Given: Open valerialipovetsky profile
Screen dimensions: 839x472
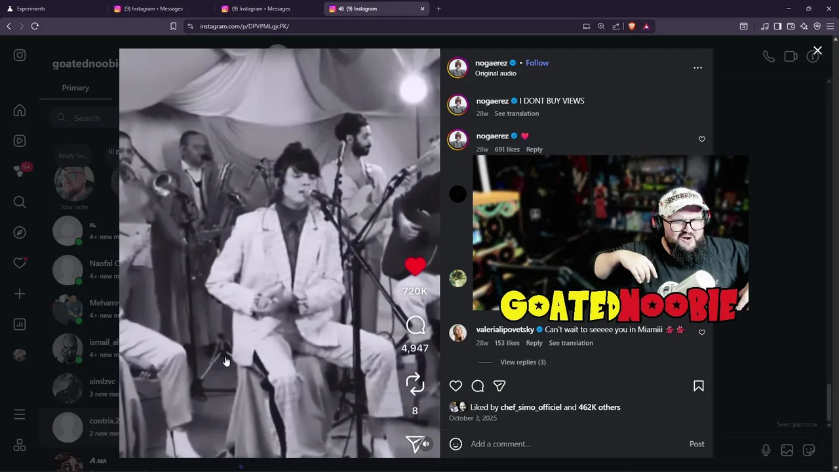Looking at the screenshot, I should pyautogui.click(x=505, y=329).
